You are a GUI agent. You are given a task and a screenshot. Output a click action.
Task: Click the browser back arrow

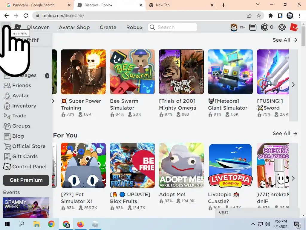pos(7,16)
